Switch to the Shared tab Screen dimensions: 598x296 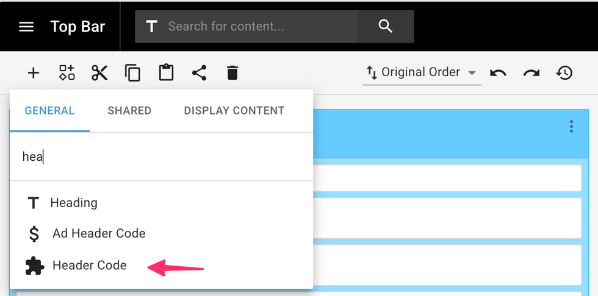pyautogui.click(x=129, y=111)
